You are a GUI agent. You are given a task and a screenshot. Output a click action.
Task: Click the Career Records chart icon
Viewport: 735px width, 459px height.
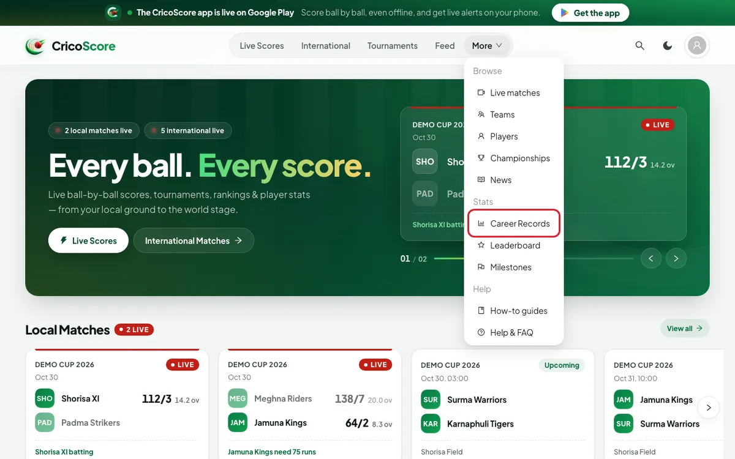point(481,223)
